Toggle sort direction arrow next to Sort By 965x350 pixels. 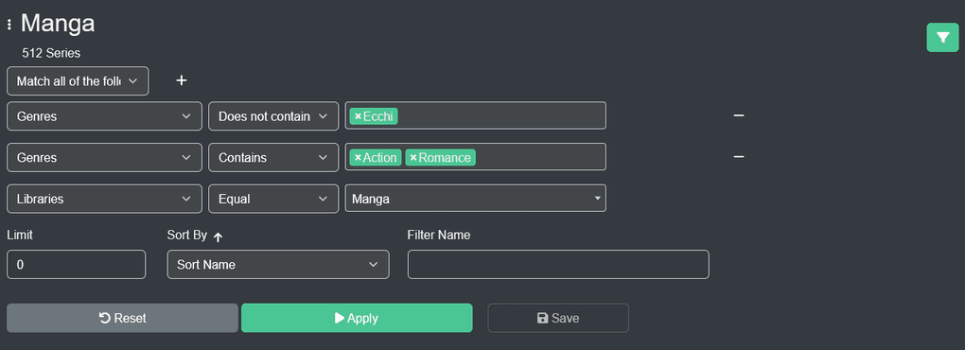[x=218, y=236]
